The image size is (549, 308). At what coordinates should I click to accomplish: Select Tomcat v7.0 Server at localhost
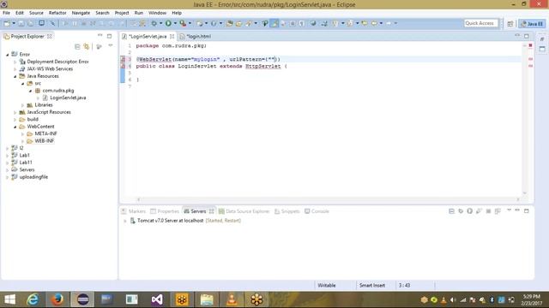point(170,221)
